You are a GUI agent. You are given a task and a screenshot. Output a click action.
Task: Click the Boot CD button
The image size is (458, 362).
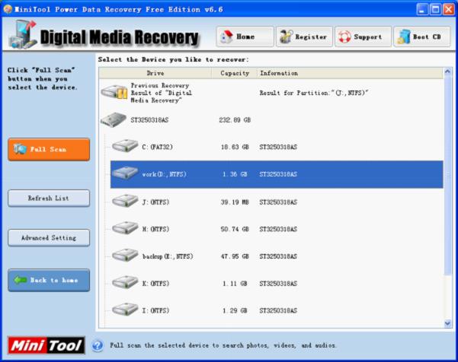(421, 37)
